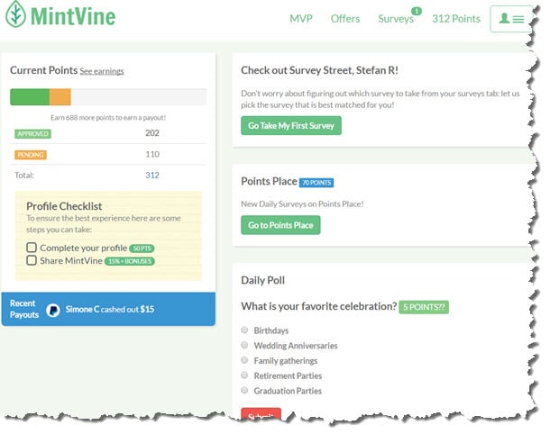Check the Share MintVine checkbox

32,260
